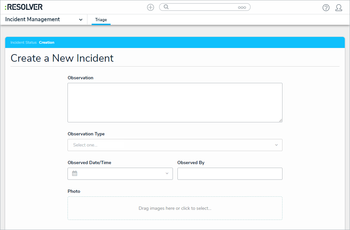The height and width of the screenshot is (230, 350).
Task: Click the plus quick-create icon
Action: pyautogui.click(x=150, y=8)
